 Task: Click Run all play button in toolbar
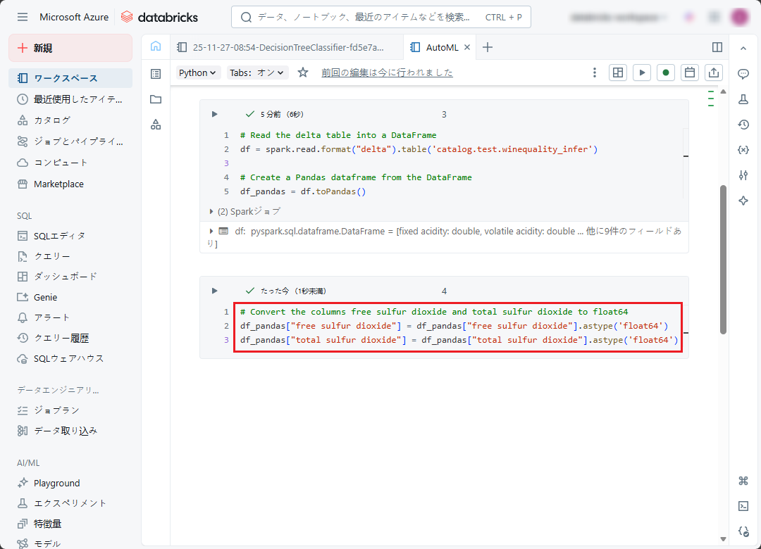point(641,72)
